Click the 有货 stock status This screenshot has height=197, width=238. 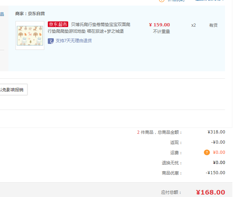pos(213,25)
